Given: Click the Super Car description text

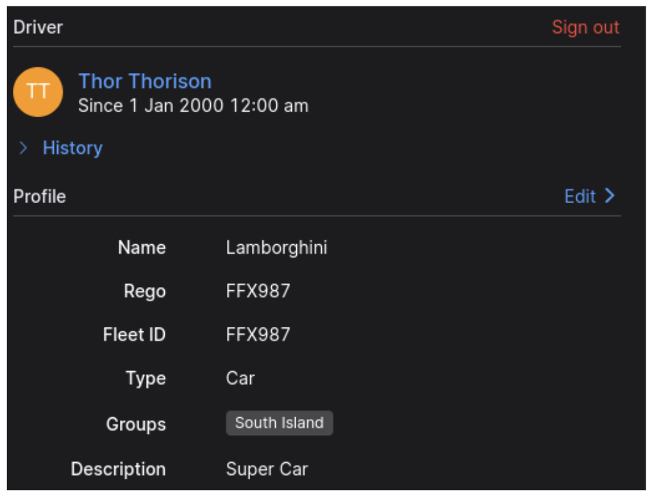Looking at the screenshot, I should tap(267, 469).
